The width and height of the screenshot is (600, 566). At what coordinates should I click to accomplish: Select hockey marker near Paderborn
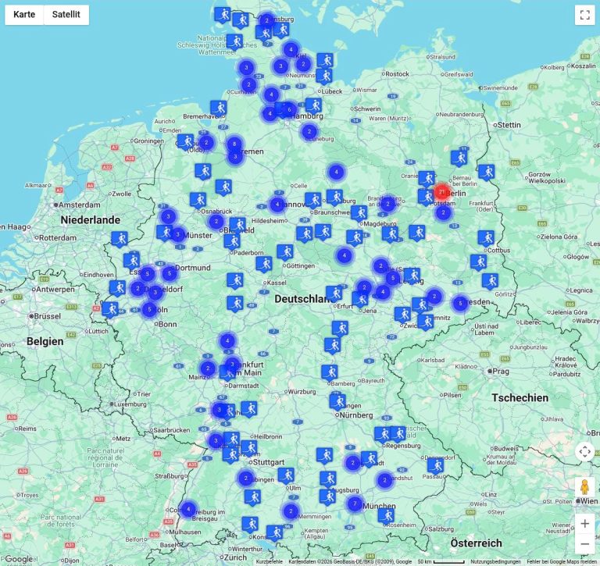(232, 241)
